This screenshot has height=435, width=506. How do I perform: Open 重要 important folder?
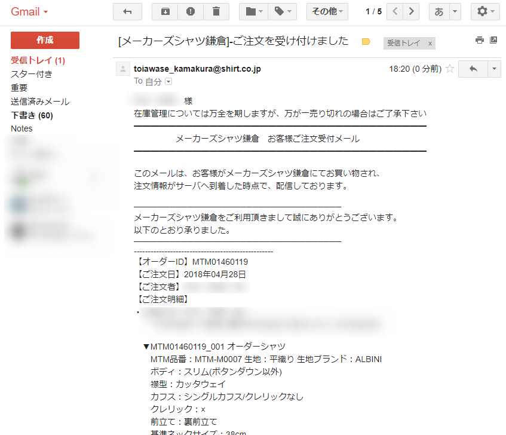[19, 88]
